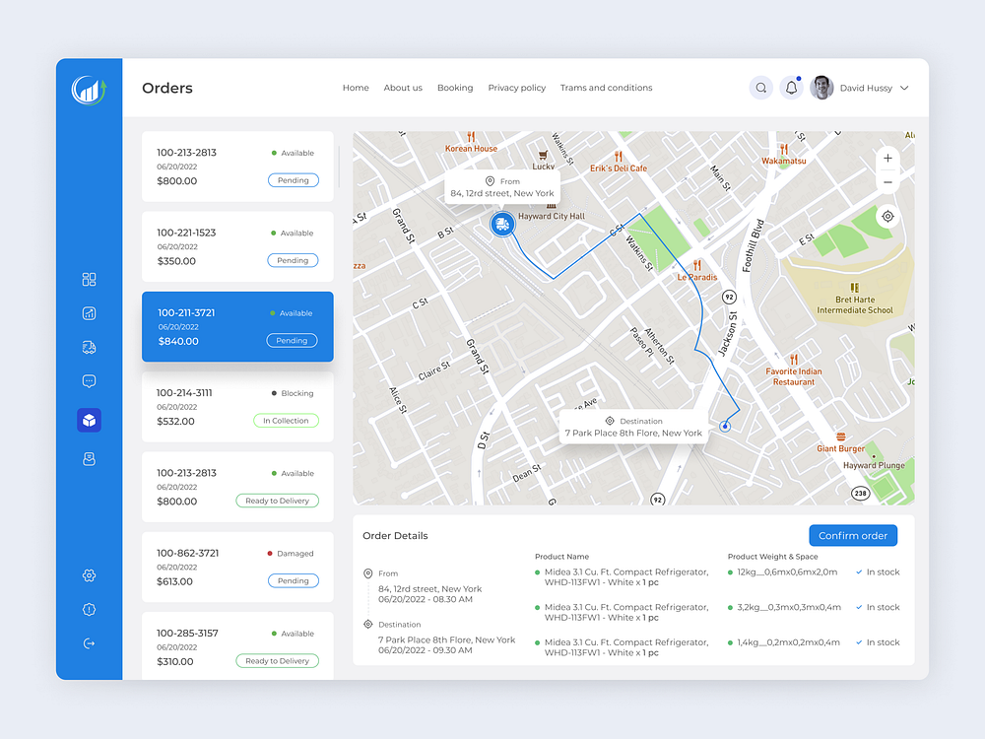Viewport: 985px width, 739px height.
Task: Click the Pending badge on order 100-213-2813
Action: (293, 180)
